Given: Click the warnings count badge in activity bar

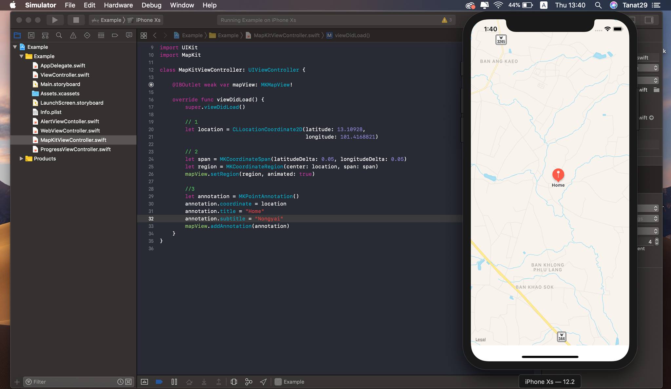Looking at the screenshot, I should (x=447, y=20).
